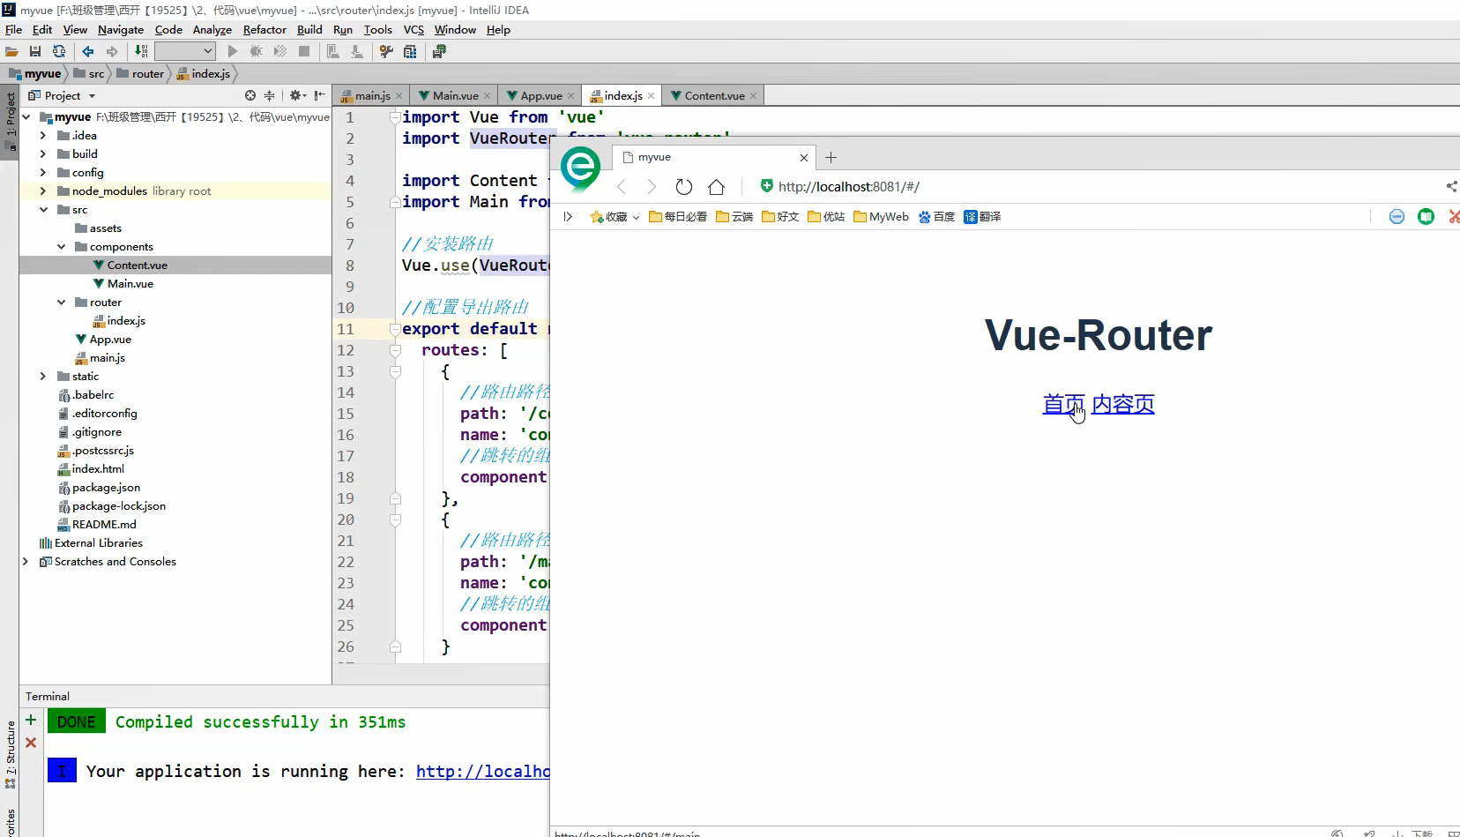Open the File menu
Viewport: 1460px width, 837px height.
[x=13, y=29]
